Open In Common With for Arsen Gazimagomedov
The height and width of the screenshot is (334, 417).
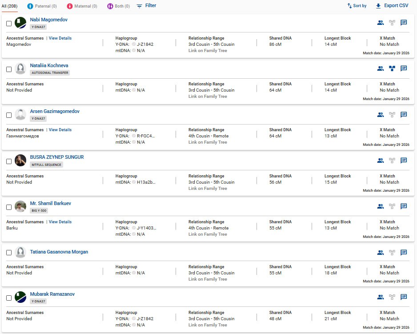point(380,115)
